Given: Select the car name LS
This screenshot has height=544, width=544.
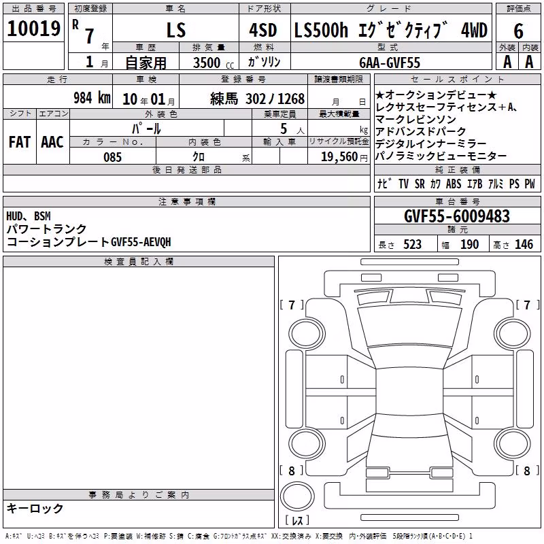Looking at the screenshot, I should [176, 30].
